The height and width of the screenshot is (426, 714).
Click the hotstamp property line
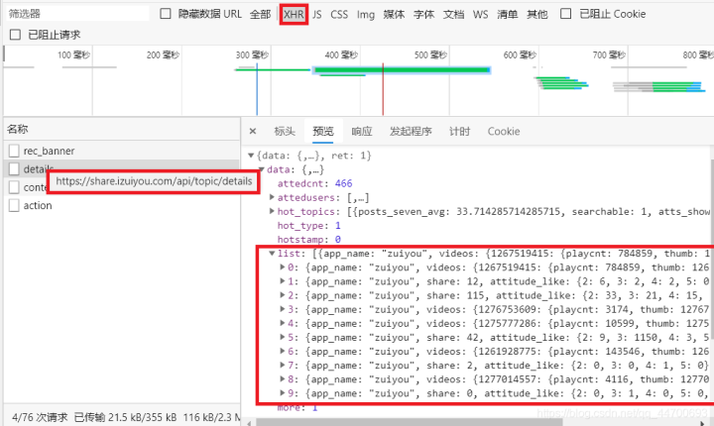pyautogui.click(x=309, y=240)
